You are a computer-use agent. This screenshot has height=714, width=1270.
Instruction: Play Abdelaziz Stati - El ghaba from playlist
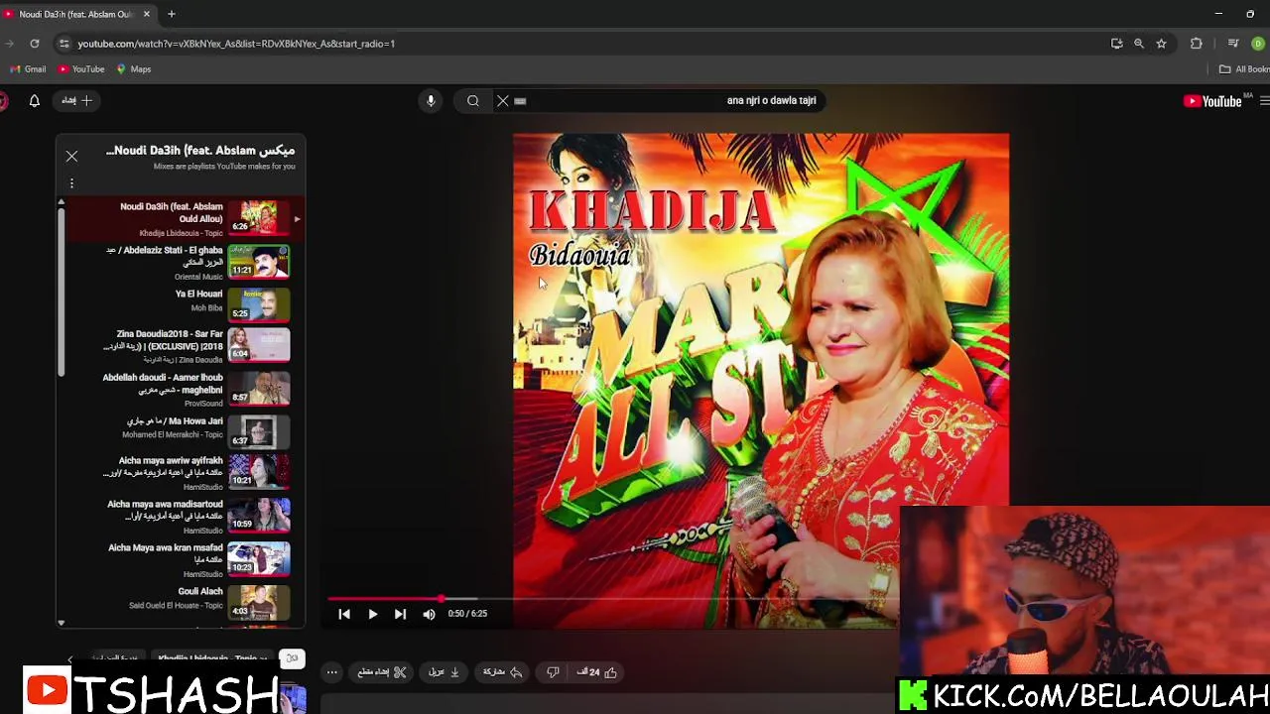[181, 263]
